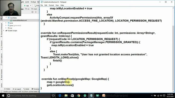Launch Google Chrome from taskbar

(x=78, y=96)
